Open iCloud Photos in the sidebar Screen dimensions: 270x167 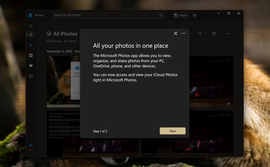(x=31, y=55)
